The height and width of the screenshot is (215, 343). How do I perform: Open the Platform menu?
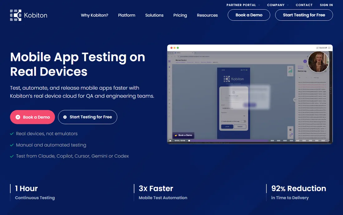point(127,15)
